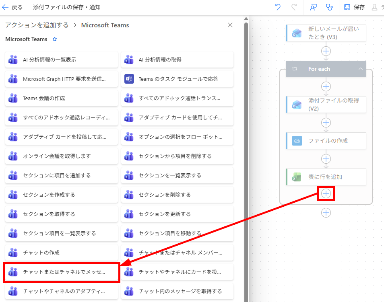The height and width of the screenshot is (302, 384).
Task: Open the ファイルの作成 OneDrive step
Action: pyautogui.click(x=326, y=141)
